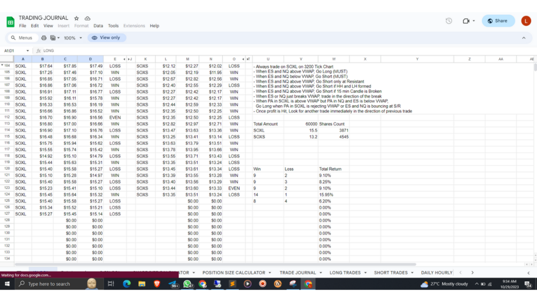Show hidden system tray icons
The height and width of the screenshot is (302, 537).
[x=477, y=284]
